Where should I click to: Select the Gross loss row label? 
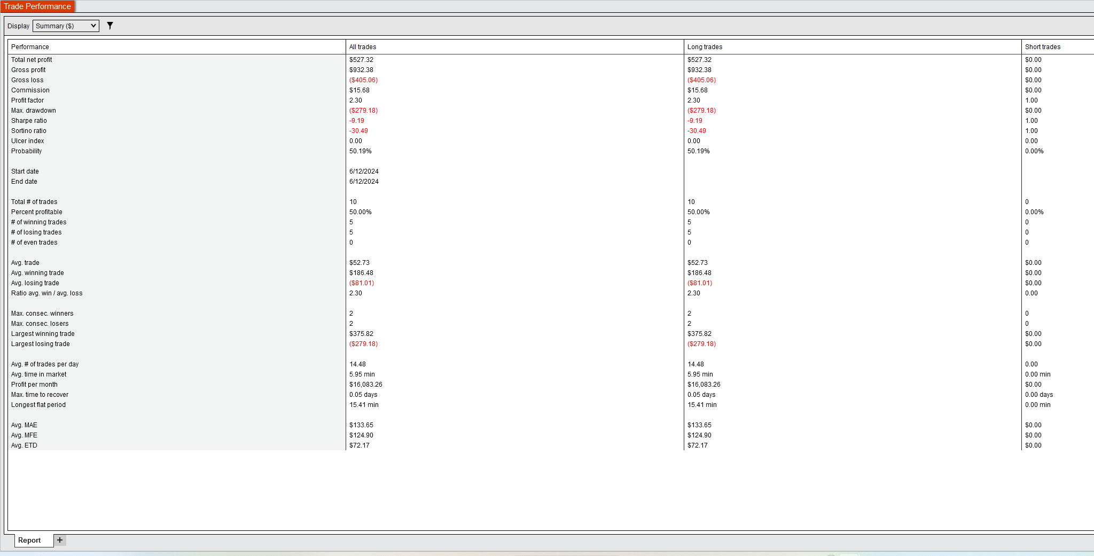tap(27, 80)
